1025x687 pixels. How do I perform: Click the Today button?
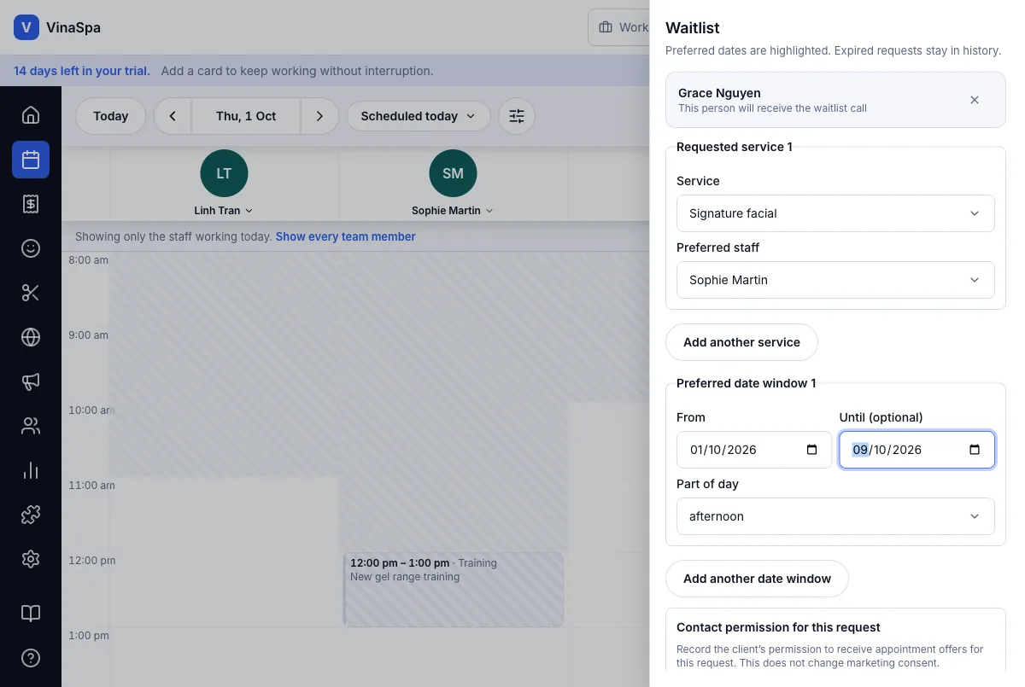tap(111, 116)
